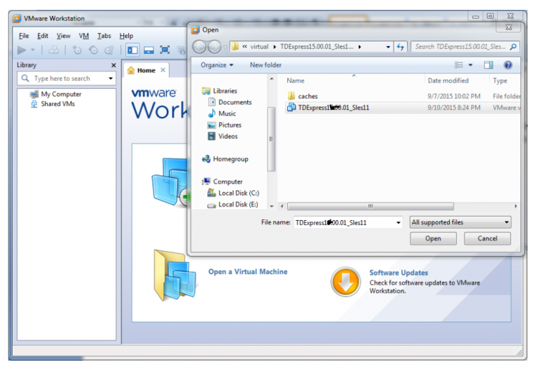Click the Search TDExpress folder field
The height and width of the screenshot is (370, 538).
(x=465, y=47)
